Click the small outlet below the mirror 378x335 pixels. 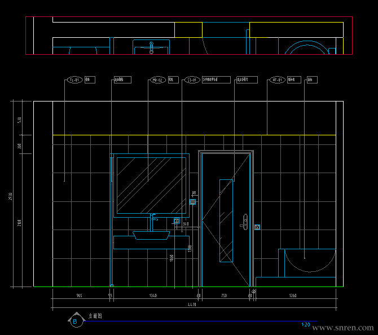tap(177, 221)
